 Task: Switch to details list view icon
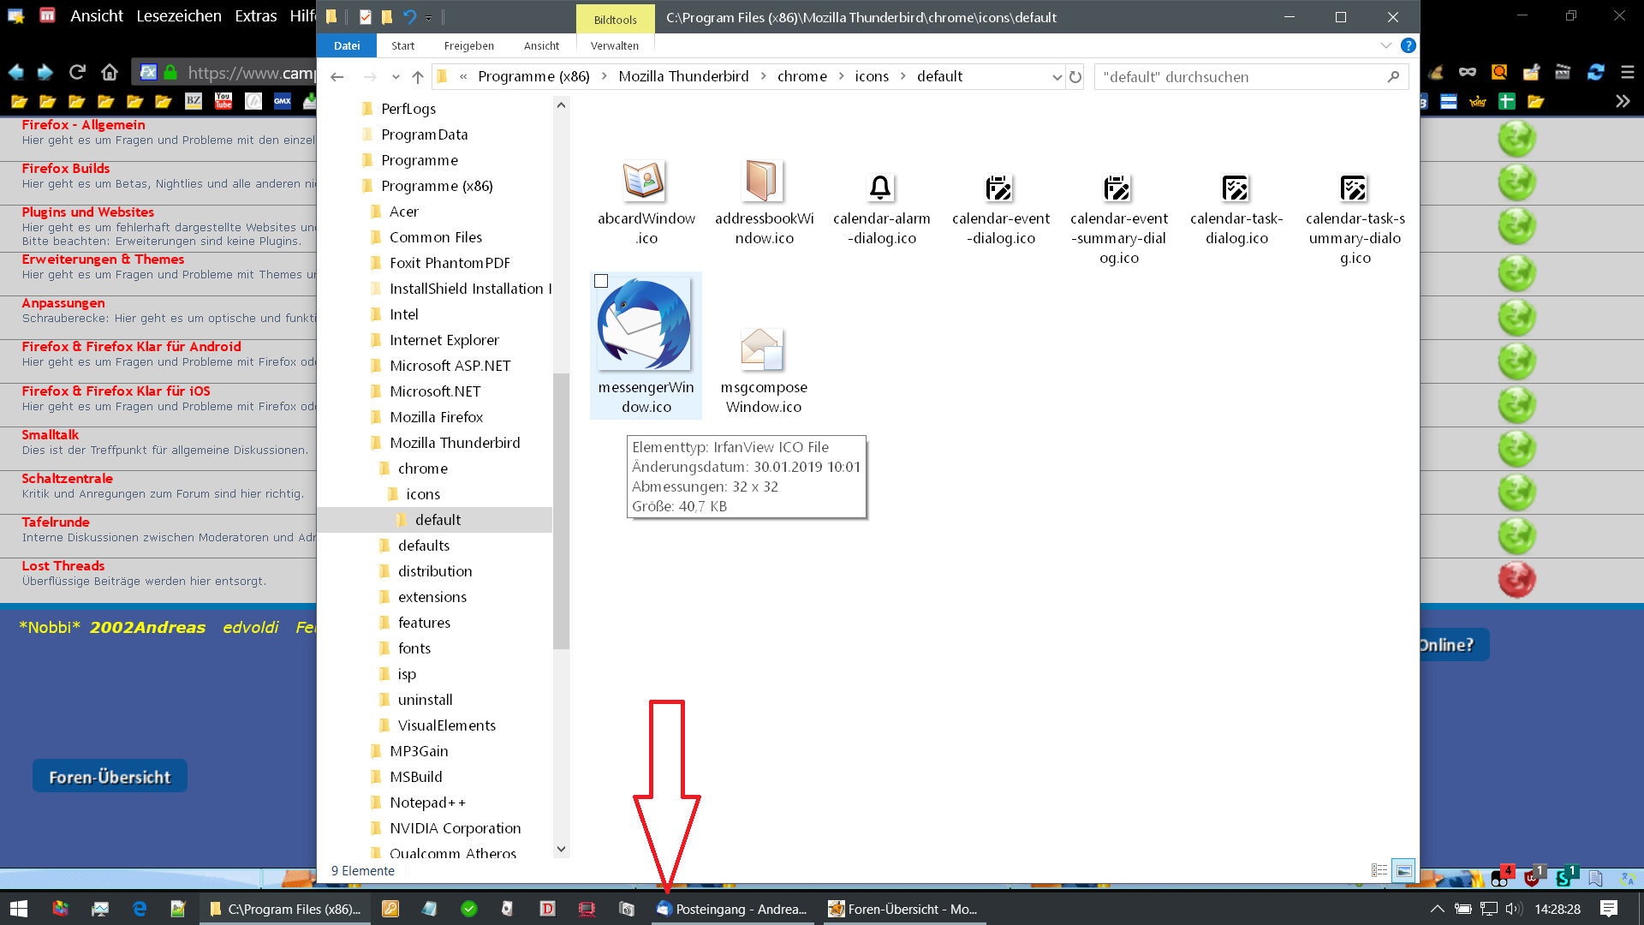pos(1379,871)
